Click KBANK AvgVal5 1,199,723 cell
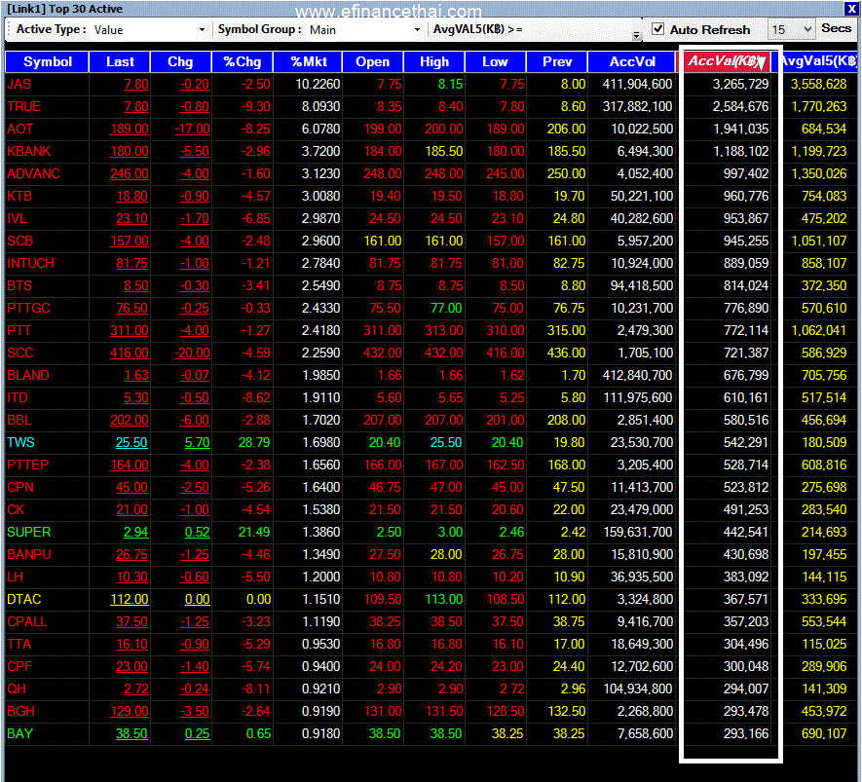Screen dimensions: 862x782 tap(818, 151)
